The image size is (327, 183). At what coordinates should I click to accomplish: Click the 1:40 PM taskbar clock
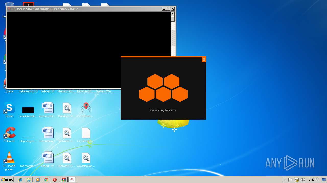coord(314,180)
